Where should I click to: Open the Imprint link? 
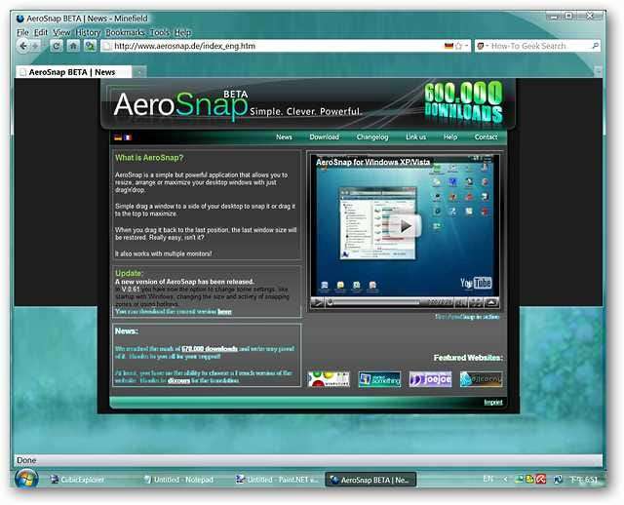493,403
